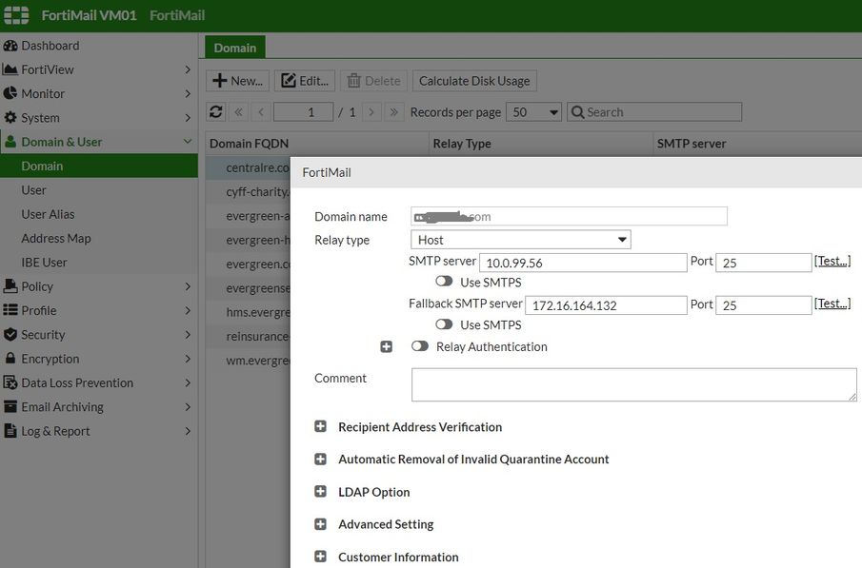This screenshot has height=568, width=862.
Task: Enable Use SMTPS for the primary SMTP server
Action: tap(444, 282)
